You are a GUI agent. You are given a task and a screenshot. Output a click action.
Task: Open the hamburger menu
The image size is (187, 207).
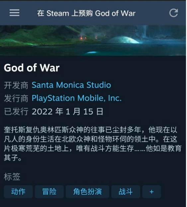coord(14,13)
